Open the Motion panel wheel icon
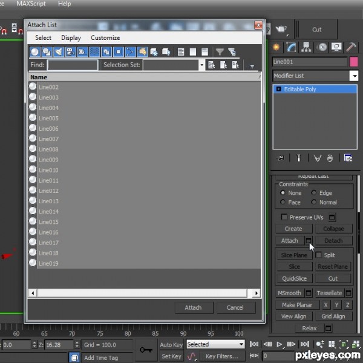The width and height of the screenshot is (363, 363). [x=322, y=47]
